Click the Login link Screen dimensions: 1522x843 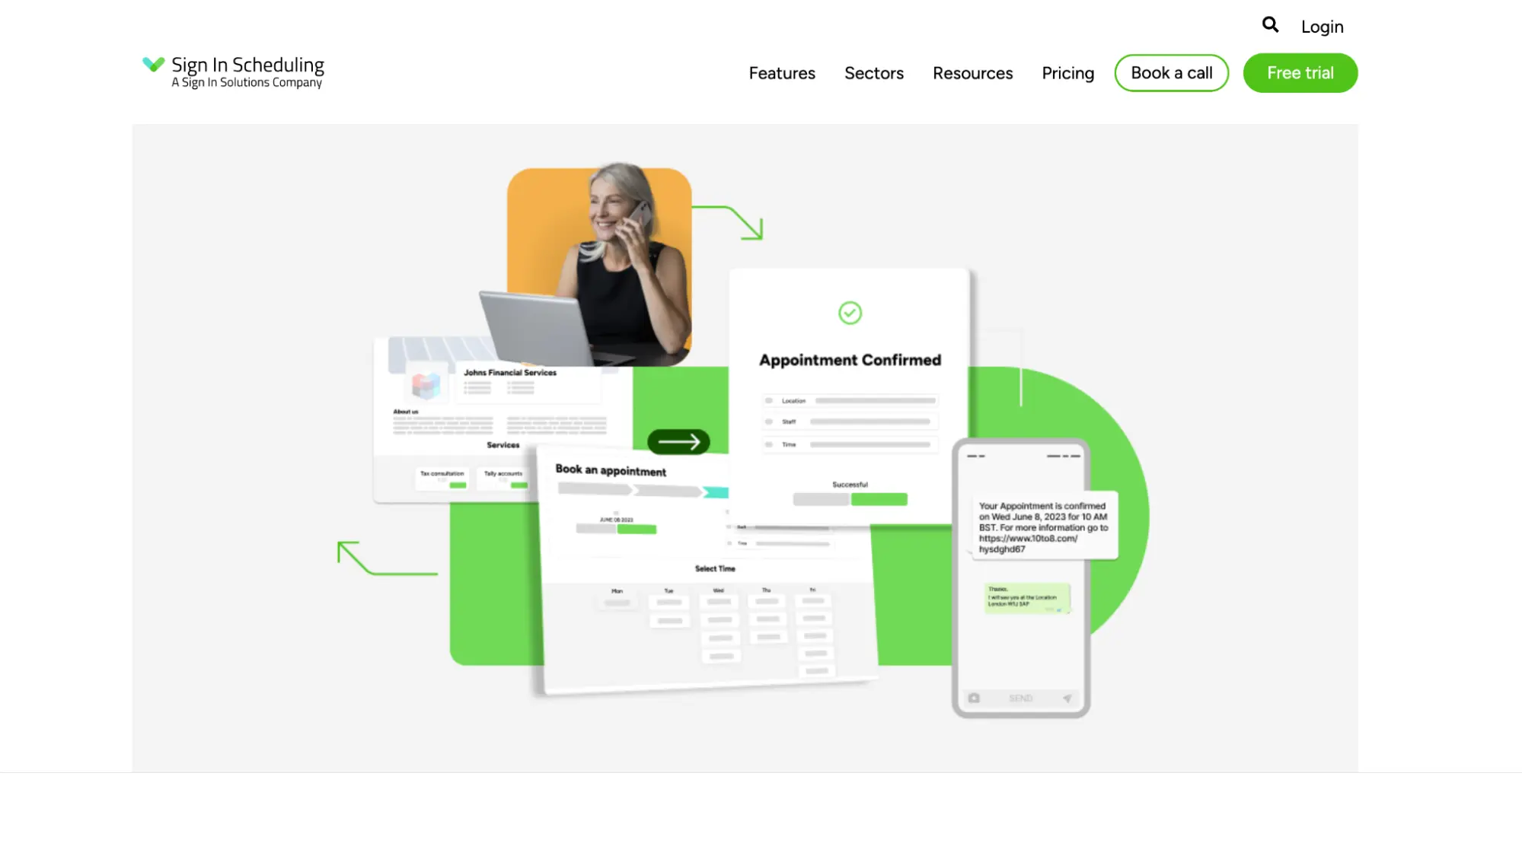tap(1322, 26)
